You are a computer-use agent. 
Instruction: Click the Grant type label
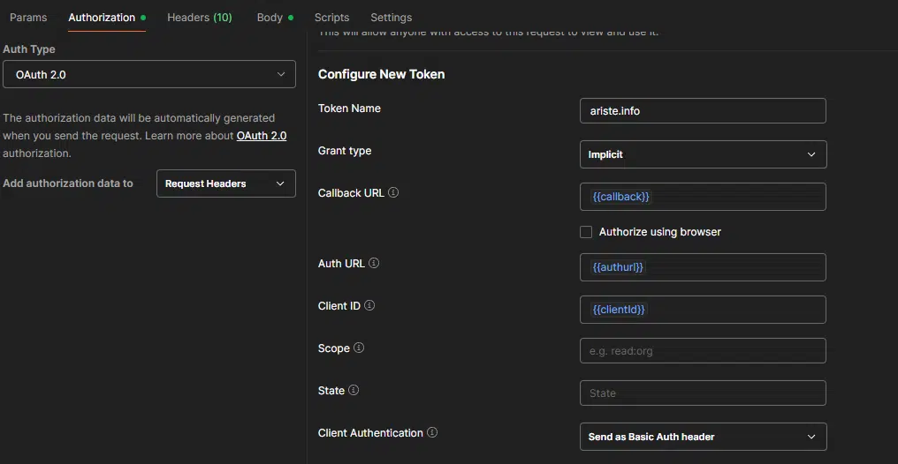(345, 151)
